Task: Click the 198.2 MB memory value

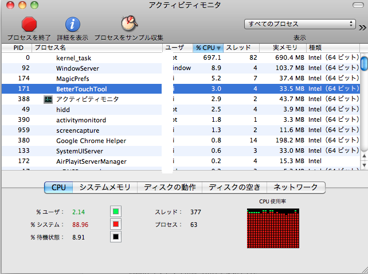Action: [x=290, y=140]
